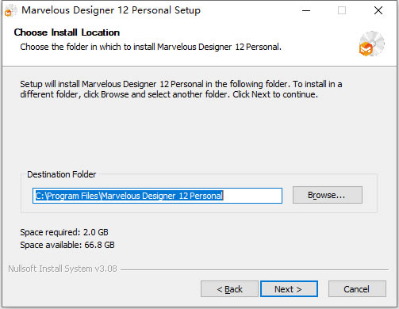Viewport: 399px width, 309px height.
Task: Open the Browse folder dialog
Action: tap(328, 195)
